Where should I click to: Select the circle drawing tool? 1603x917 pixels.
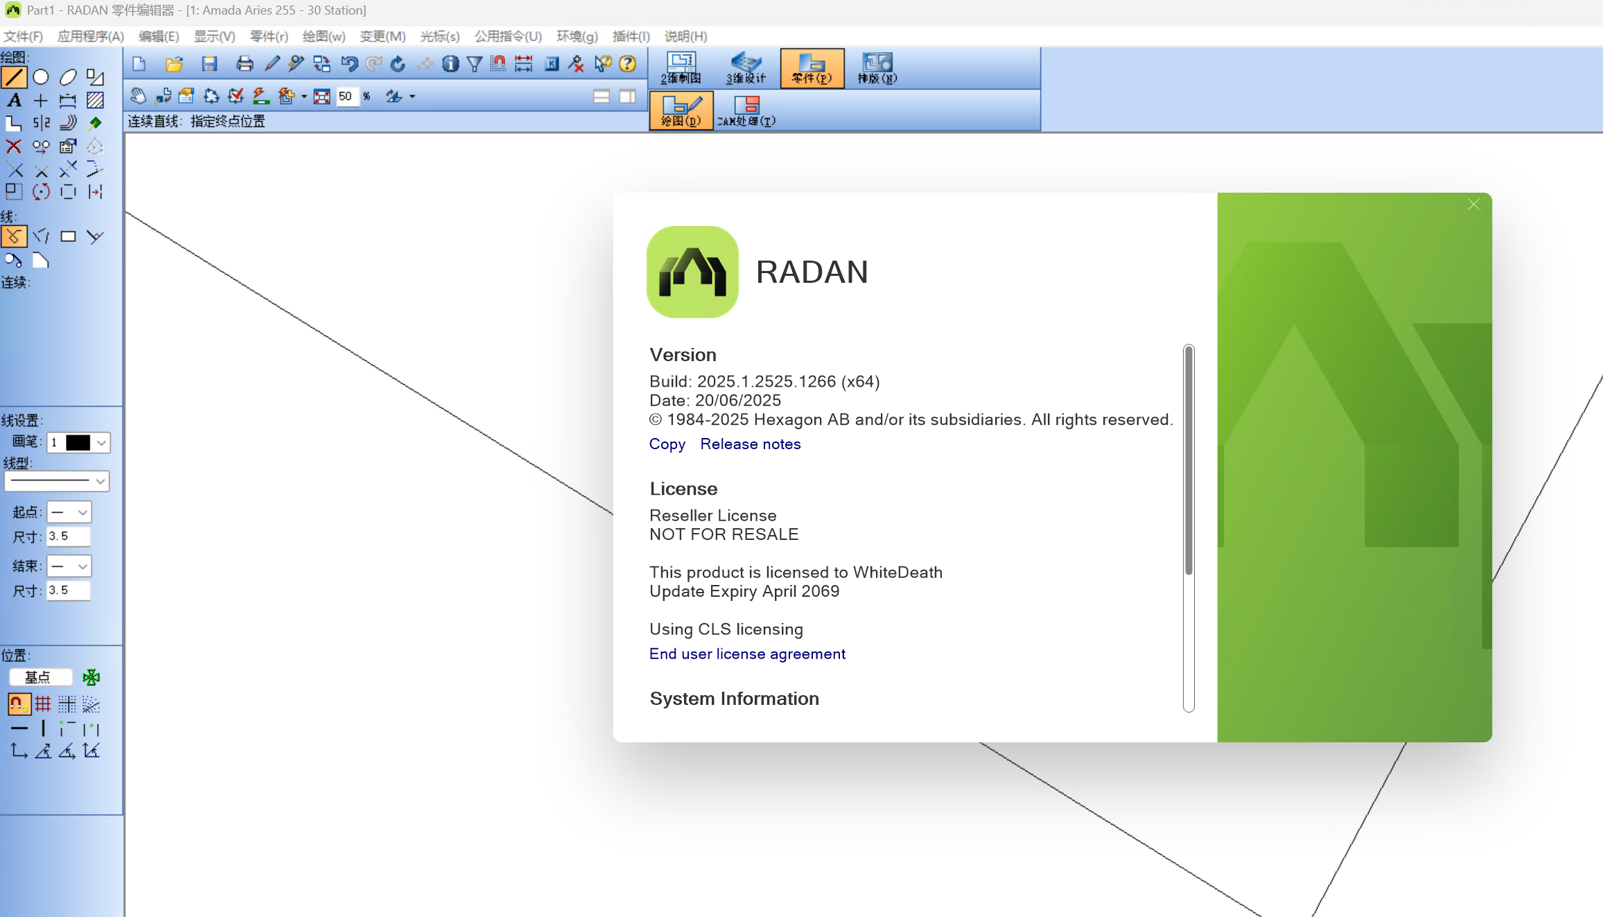[41, 77]
